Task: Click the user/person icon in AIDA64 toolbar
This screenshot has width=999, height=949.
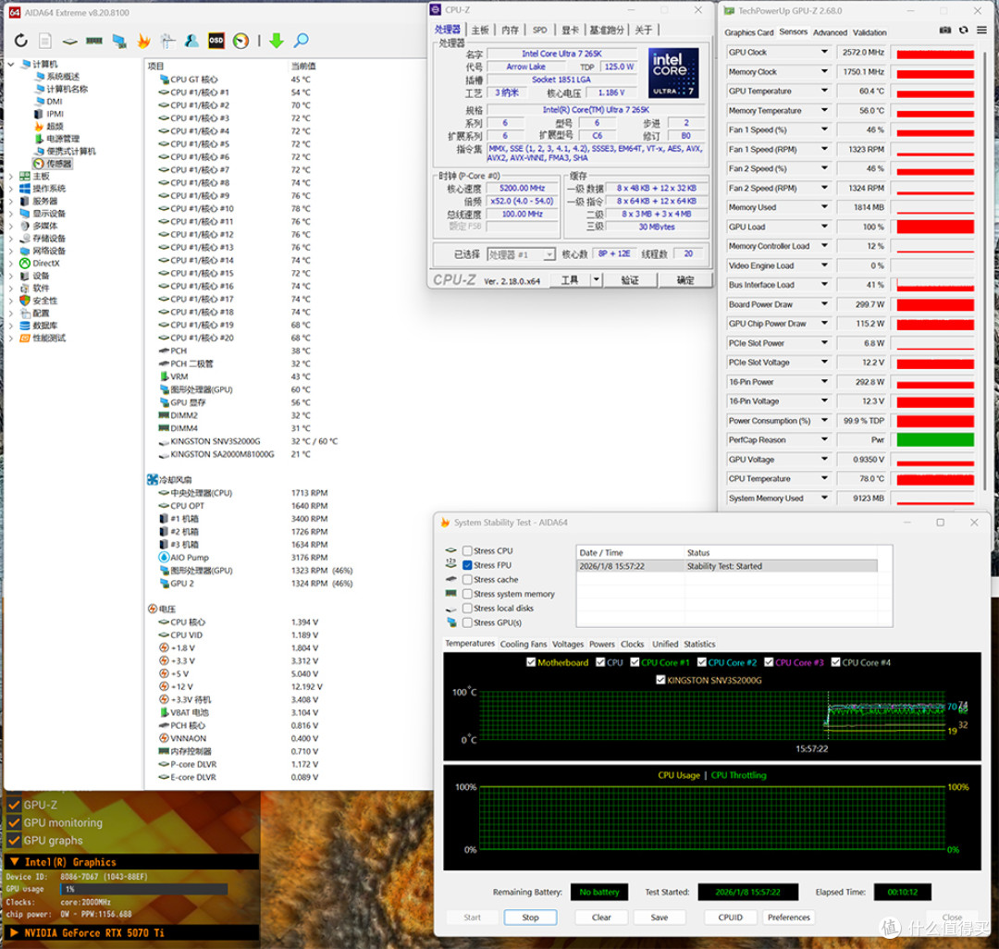Action: point(191,41)
